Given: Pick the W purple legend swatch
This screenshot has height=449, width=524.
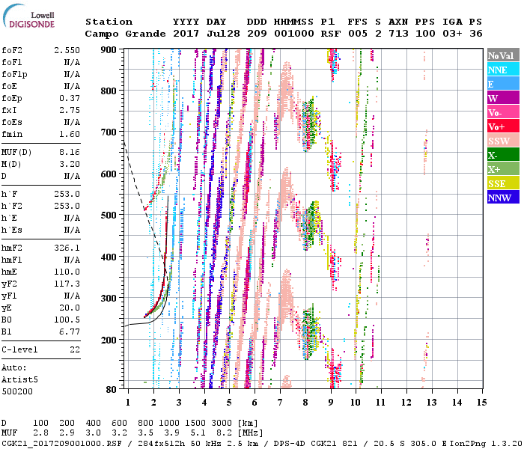Looking at the screenshot, I should pos(503,98).
